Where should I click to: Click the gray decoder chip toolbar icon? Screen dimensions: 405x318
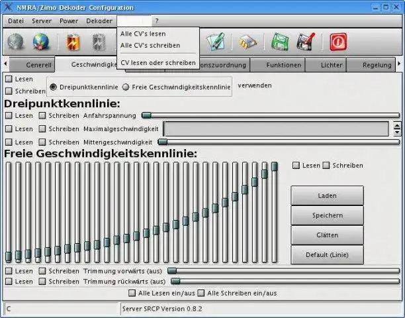99,42
